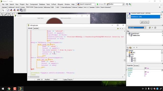
Task: Select the pointer arrow tool in palette
Action: pyautogui.click(x=3, y=10)
